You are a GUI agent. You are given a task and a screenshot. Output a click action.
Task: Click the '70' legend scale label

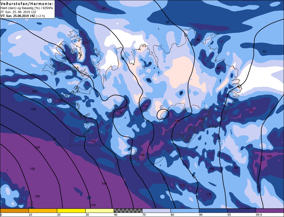pyautogui.click(x=144, y=215)
